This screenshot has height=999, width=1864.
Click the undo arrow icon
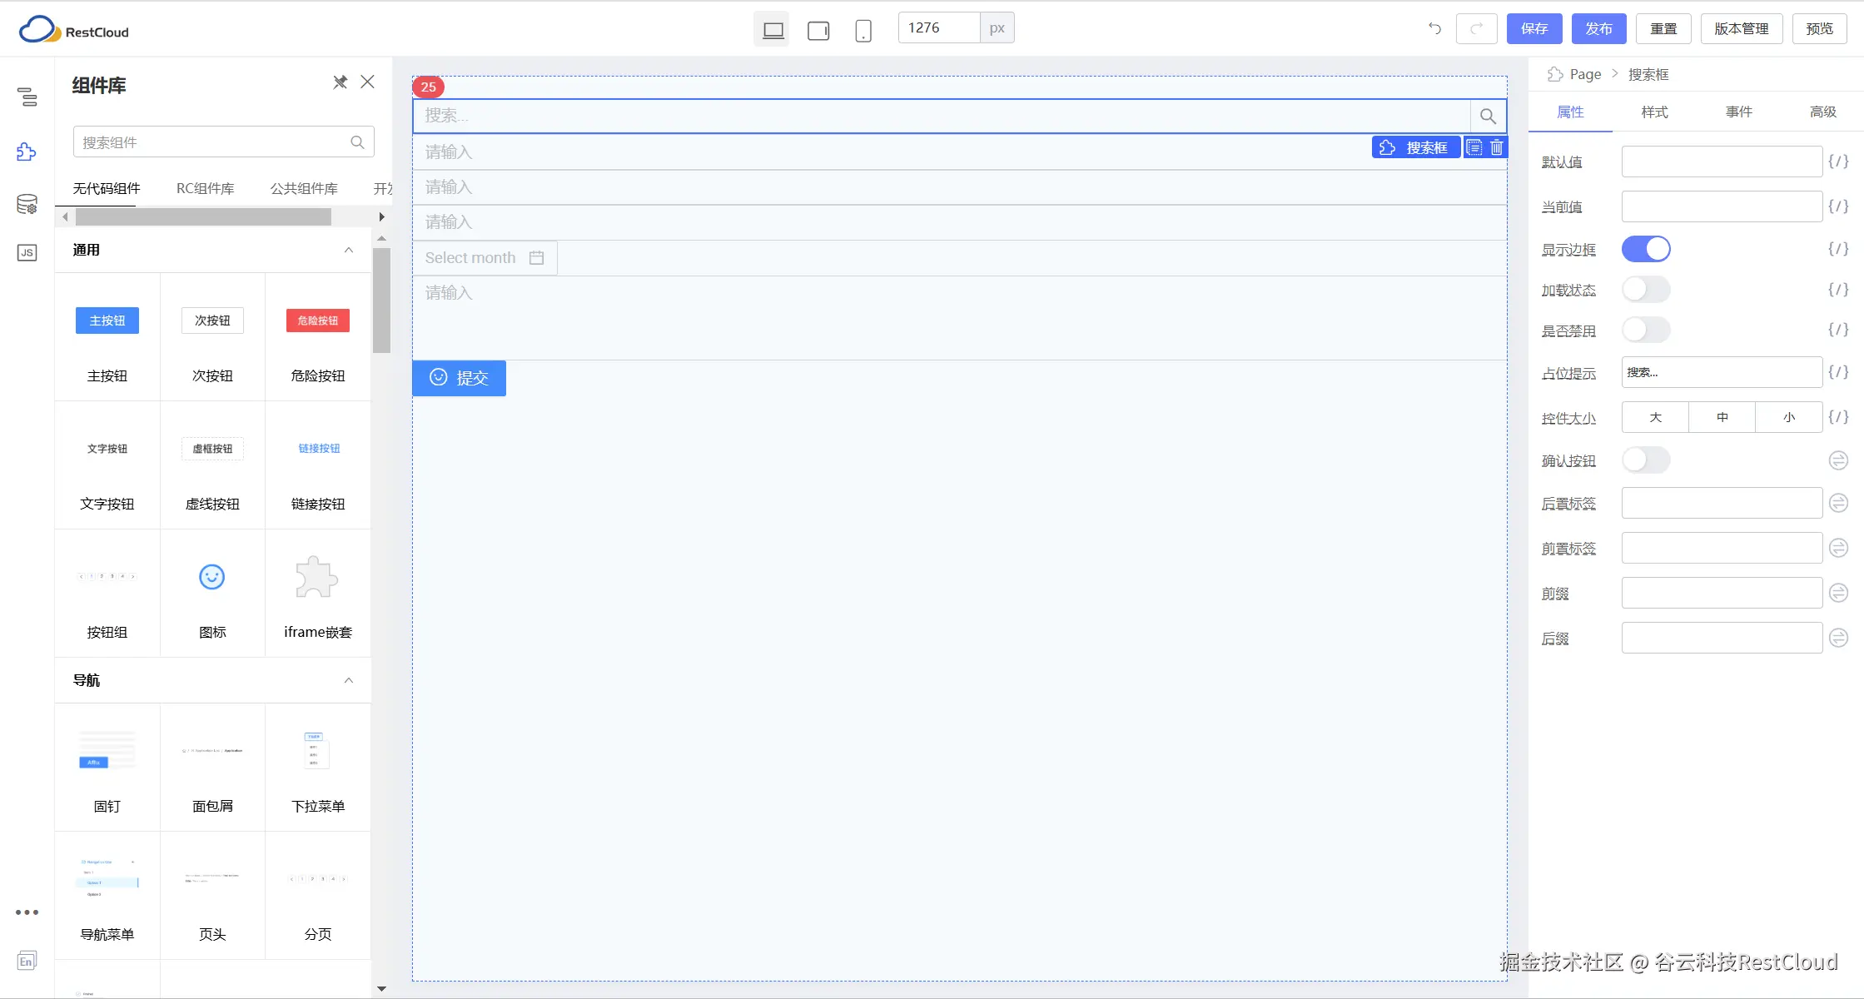click(x=1434, y=28)
